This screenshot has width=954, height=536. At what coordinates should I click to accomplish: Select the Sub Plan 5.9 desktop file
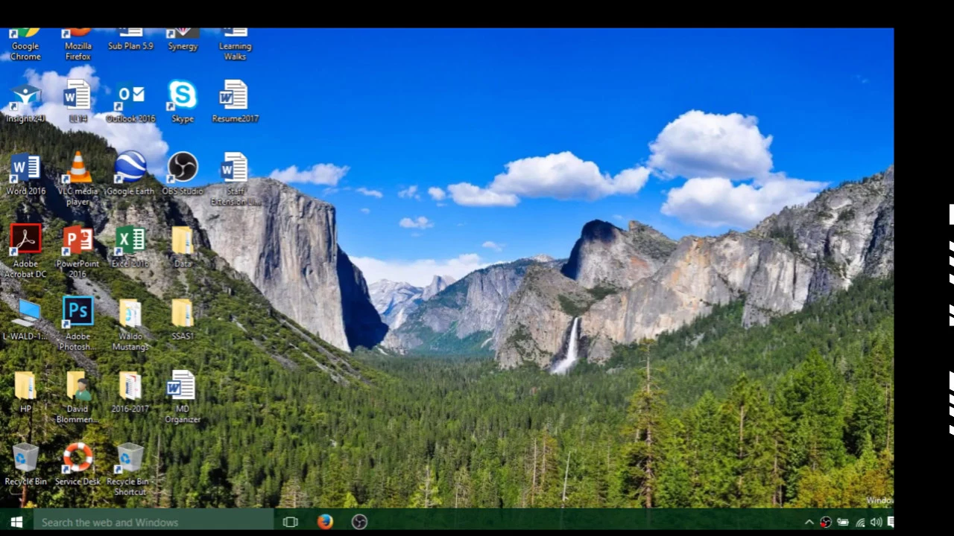[130, 40]
